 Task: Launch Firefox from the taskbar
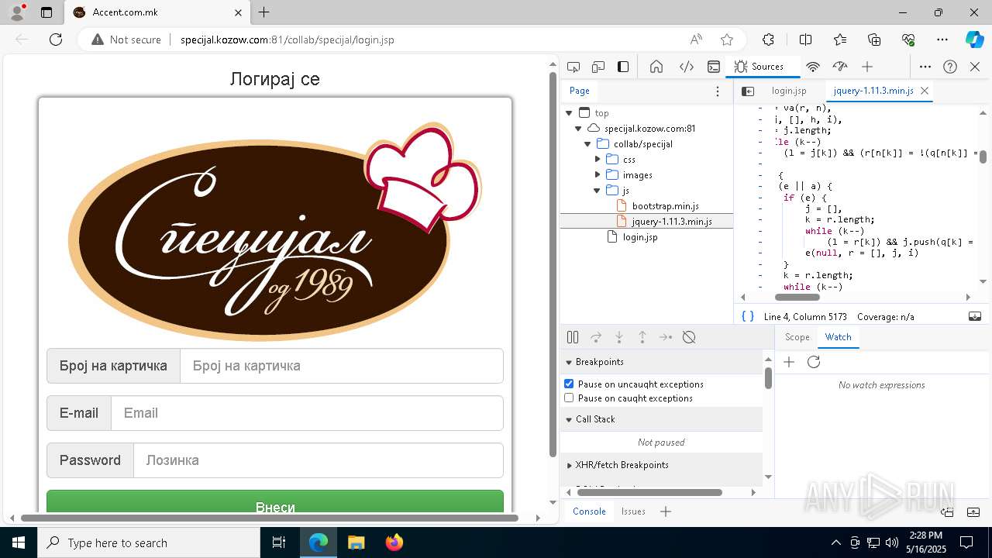click(x=394, y=542)
